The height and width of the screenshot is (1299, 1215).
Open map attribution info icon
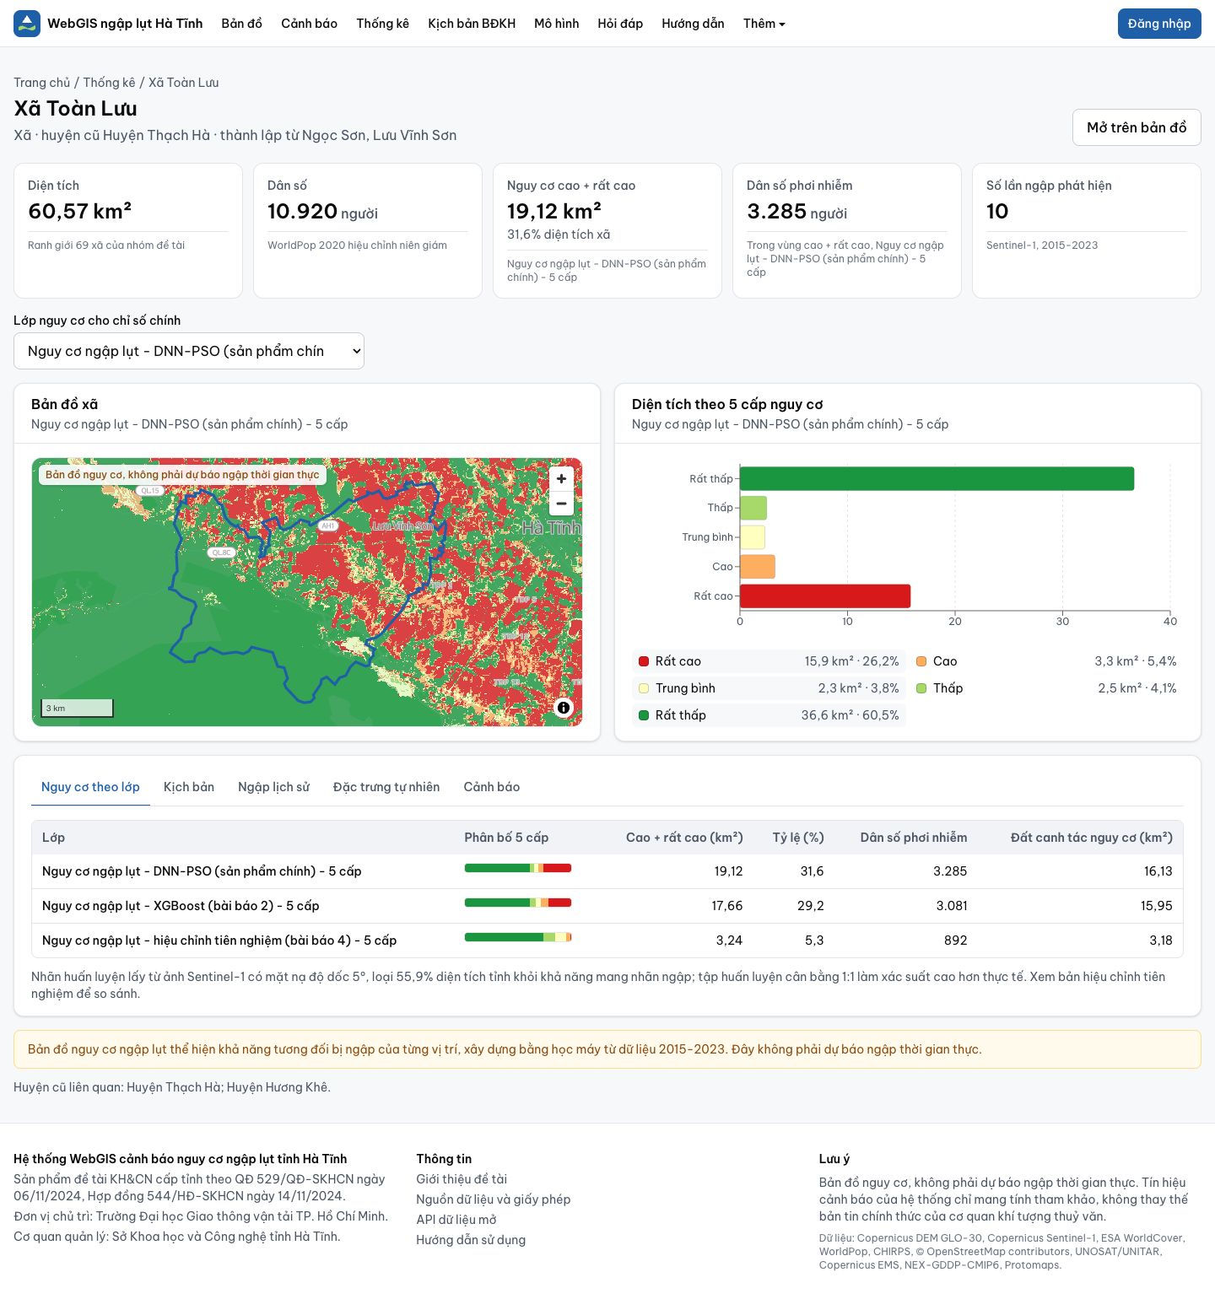pyautogui.click(x=564, y=708)
